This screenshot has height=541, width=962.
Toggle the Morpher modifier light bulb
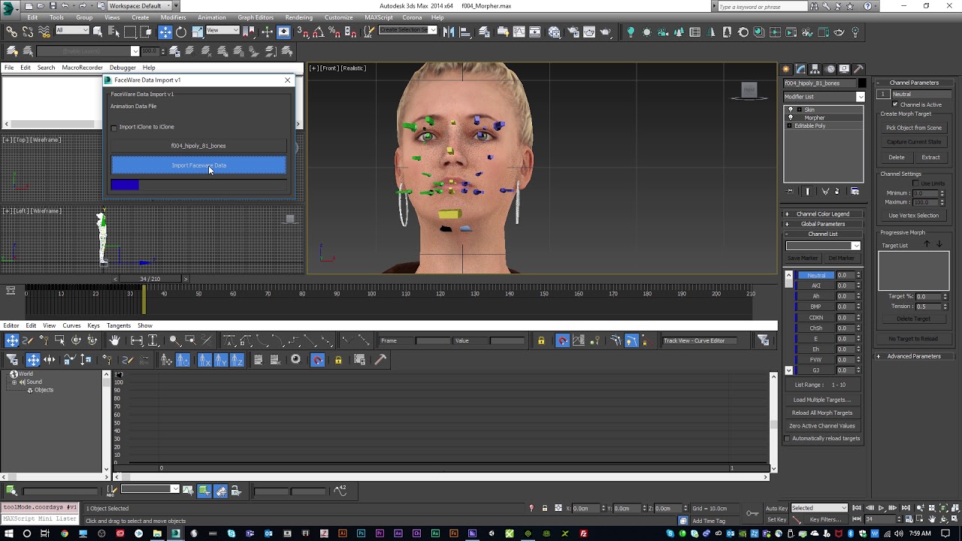pos(790,118)
